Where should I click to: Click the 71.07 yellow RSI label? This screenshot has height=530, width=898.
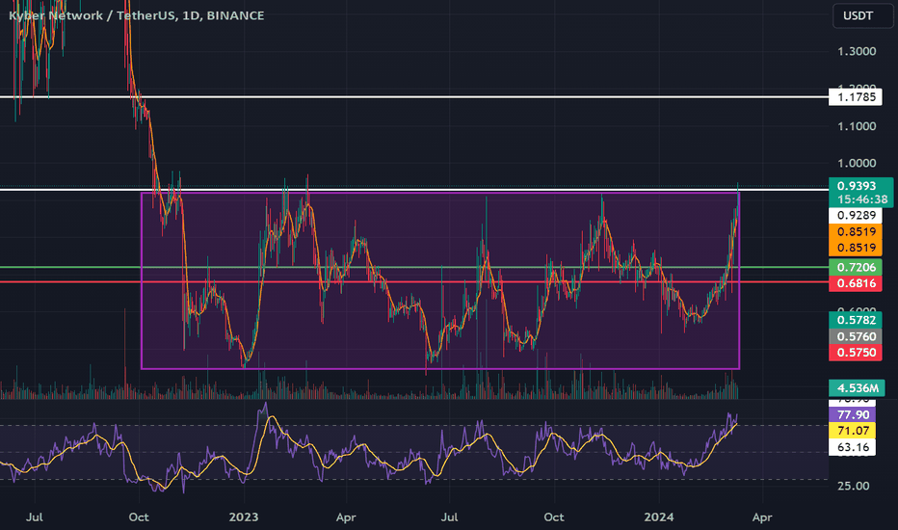pyautogui.click(x=853, y=431)
